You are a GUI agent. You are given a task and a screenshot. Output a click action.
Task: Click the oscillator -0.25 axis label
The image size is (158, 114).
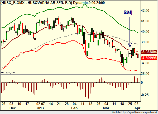pos(145,95)
